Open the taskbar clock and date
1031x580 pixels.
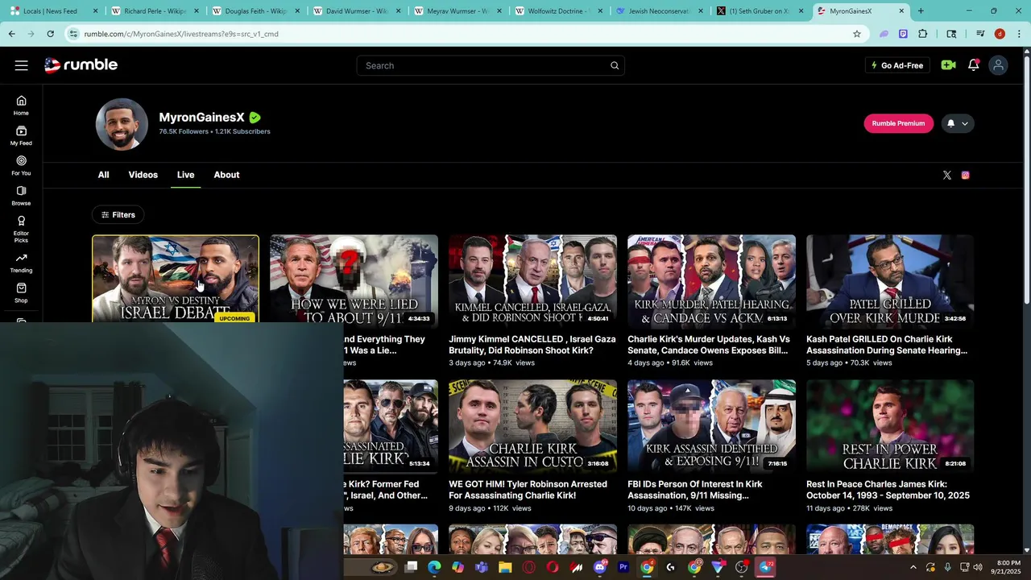tap(1008, 567)
